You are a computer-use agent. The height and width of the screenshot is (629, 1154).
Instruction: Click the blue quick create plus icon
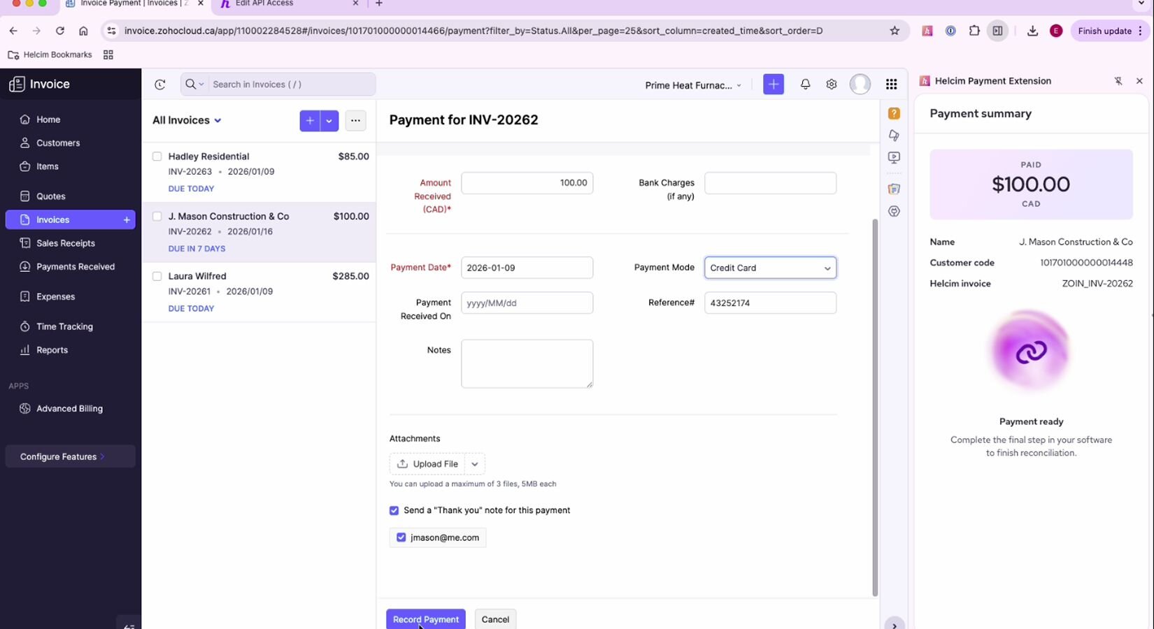(773, 85)
